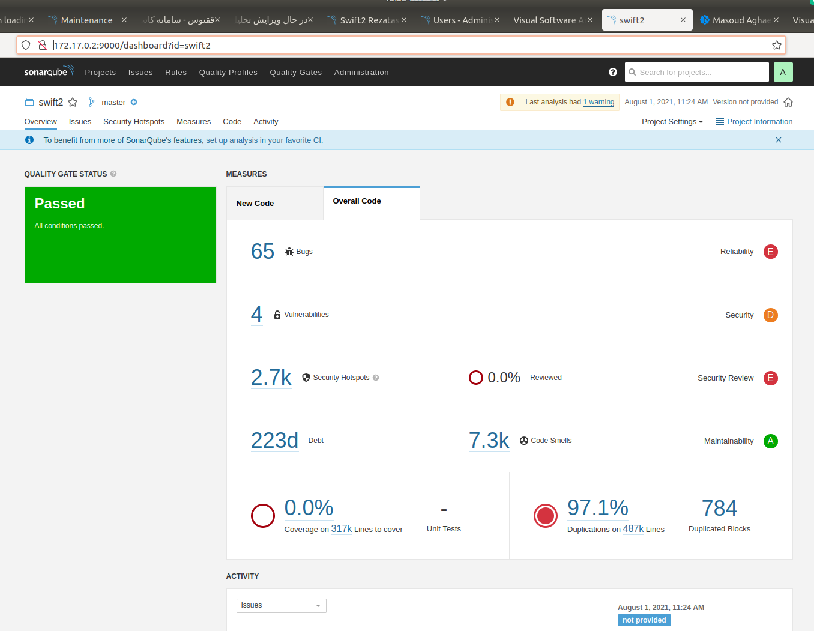Open the user avatar A menu
The image size is (814, 631).
pyautogui.click(x=783, y=72)
